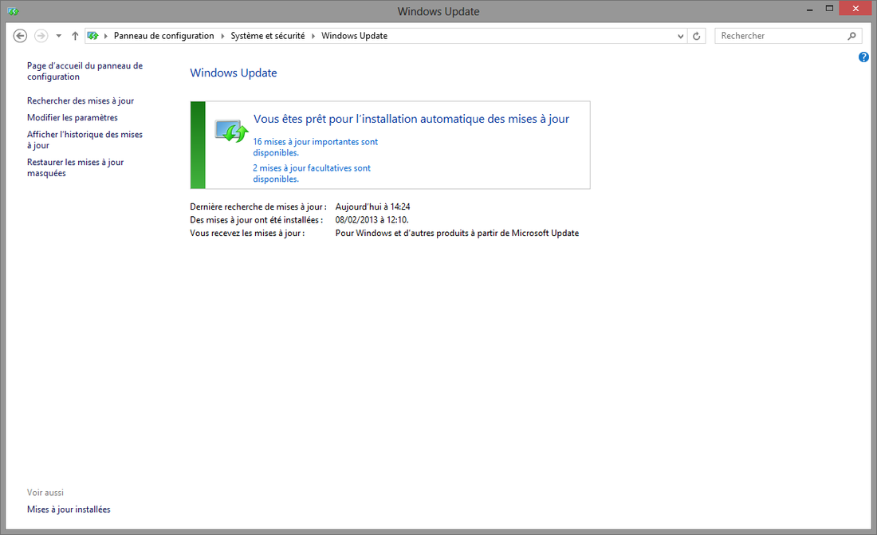
Task: Open the 16 mises à jour importantes link
Action: coord(316,148)
